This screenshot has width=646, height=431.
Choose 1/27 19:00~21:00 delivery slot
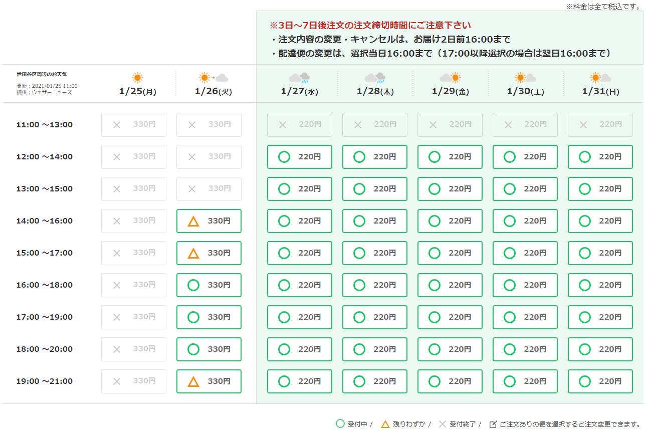300,381
